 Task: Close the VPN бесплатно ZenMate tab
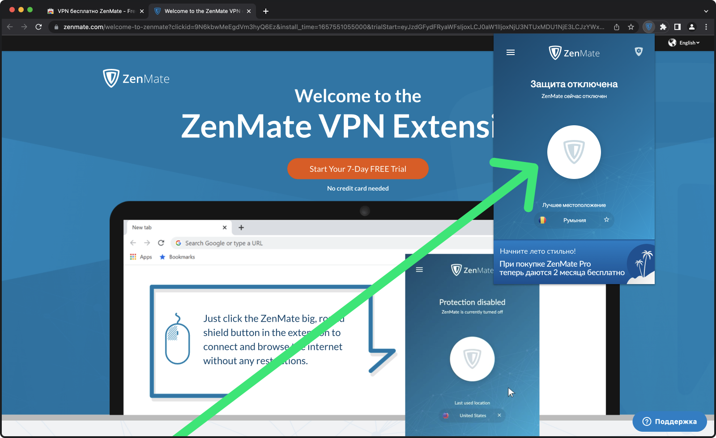(x=142, y=11)
